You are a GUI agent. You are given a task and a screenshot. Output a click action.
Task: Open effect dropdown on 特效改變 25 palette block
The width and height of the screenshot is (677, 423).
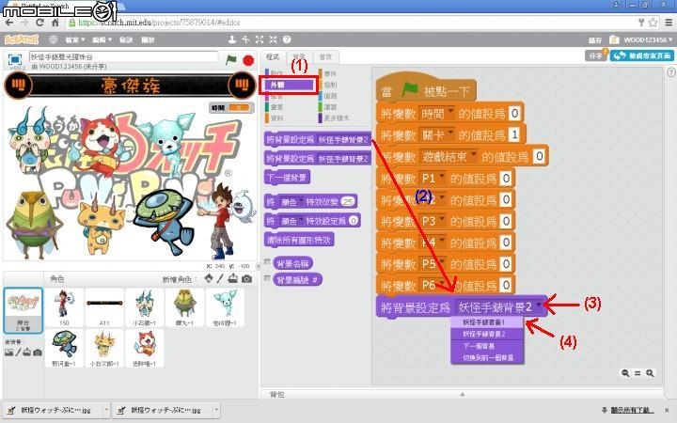point(301,201)
